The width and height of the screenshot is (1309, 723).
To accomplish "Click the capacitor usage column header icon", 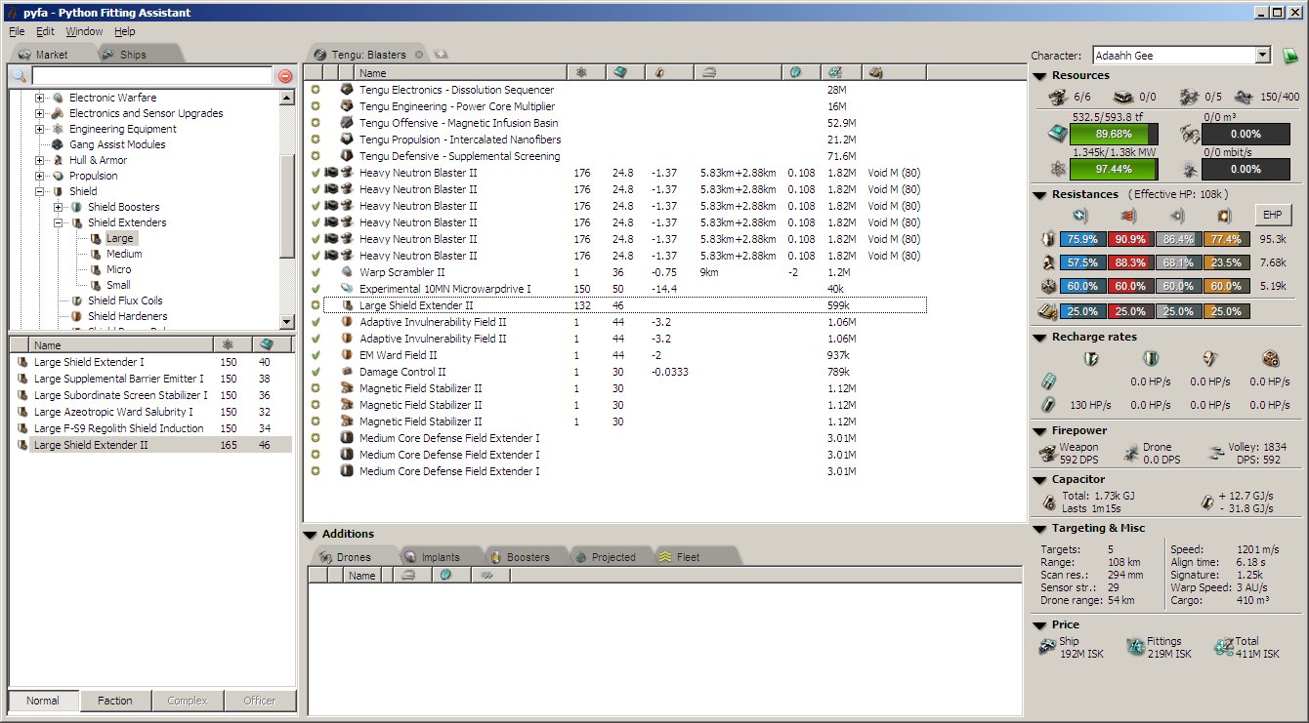I will tap(659, 72).
